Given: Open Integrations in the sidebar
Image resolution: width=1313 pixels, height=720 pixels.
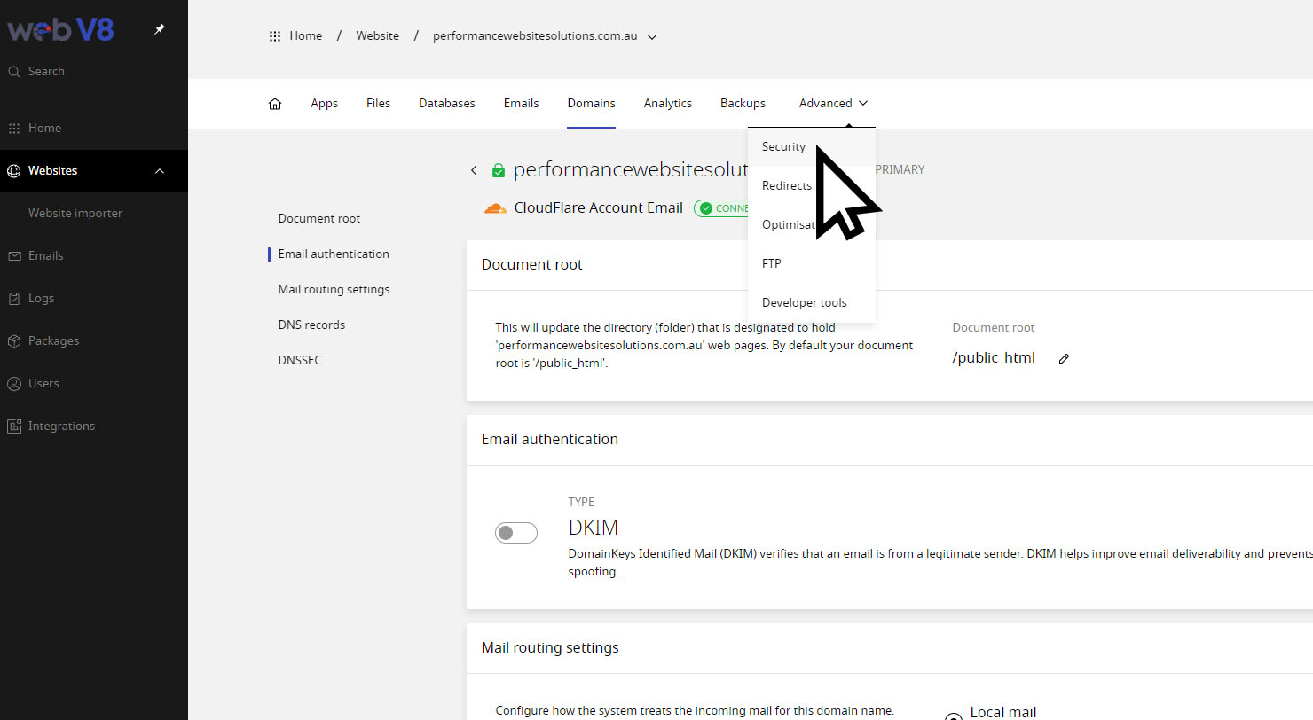Looking at the screenshot, I should pyautogui.click(x=60, y=426).
